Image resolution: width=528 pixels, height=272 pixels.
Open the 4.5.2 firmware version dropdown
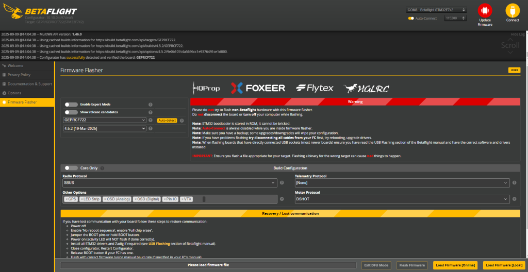click(x=104, y=128)
